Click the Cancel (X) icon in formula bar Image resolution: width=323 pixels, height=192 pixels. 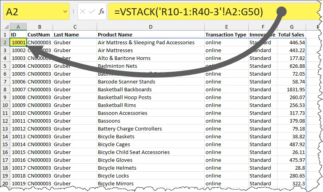[83, 11]
